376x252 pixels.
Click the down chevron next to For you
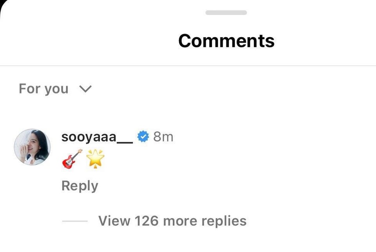(85, 89)
